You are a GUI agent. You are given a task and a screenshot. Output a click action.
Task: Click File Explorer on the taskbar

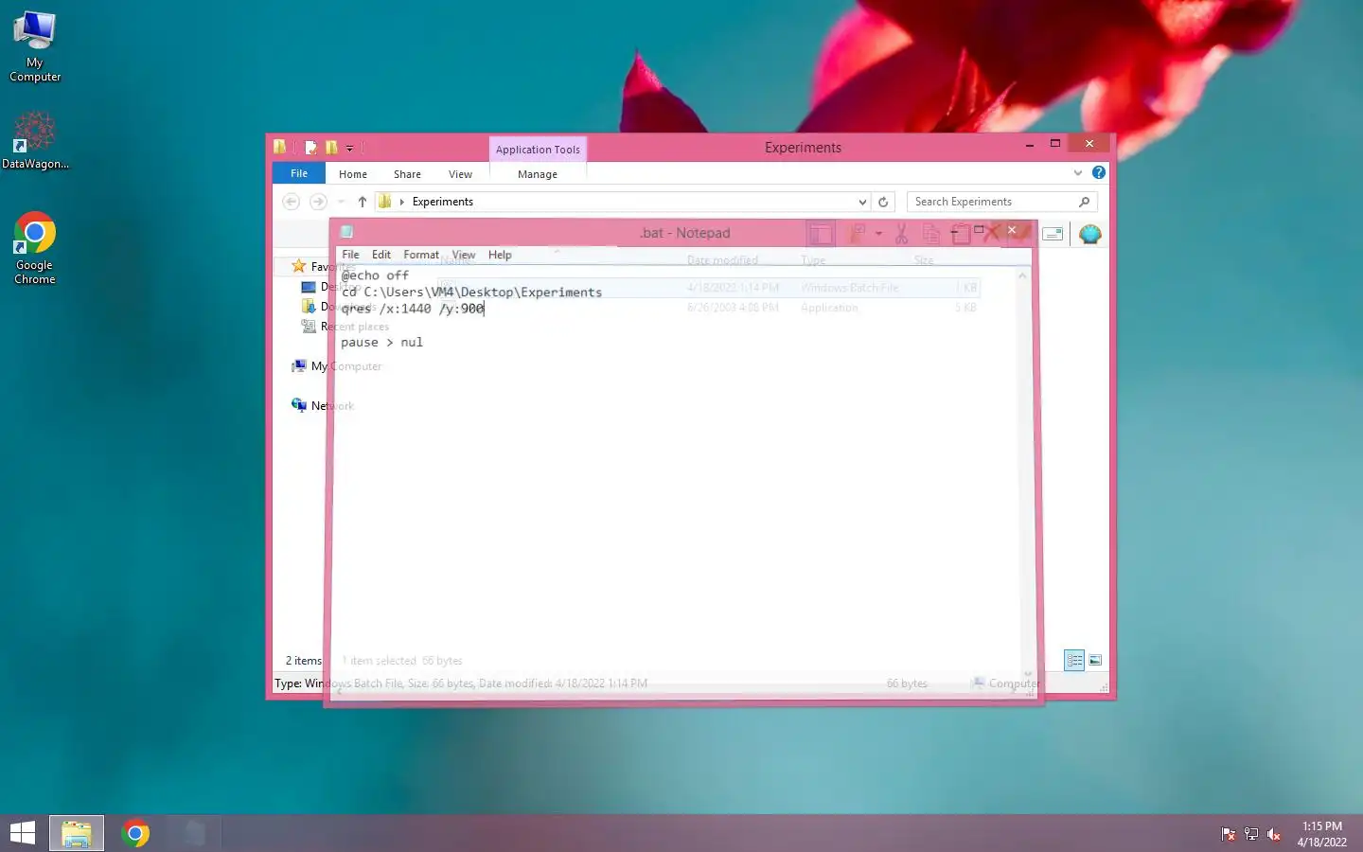77,833
